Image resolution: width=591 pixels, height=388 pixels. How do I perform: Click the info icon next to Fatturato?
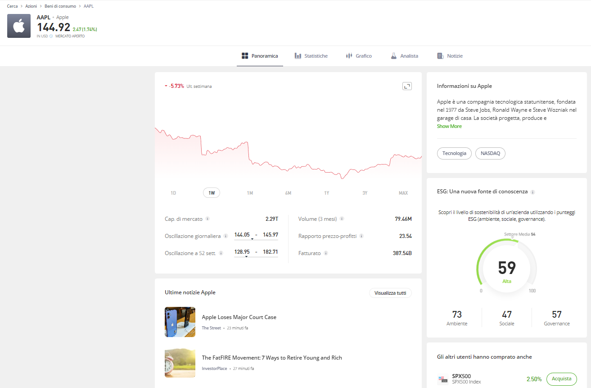point(326,253)
